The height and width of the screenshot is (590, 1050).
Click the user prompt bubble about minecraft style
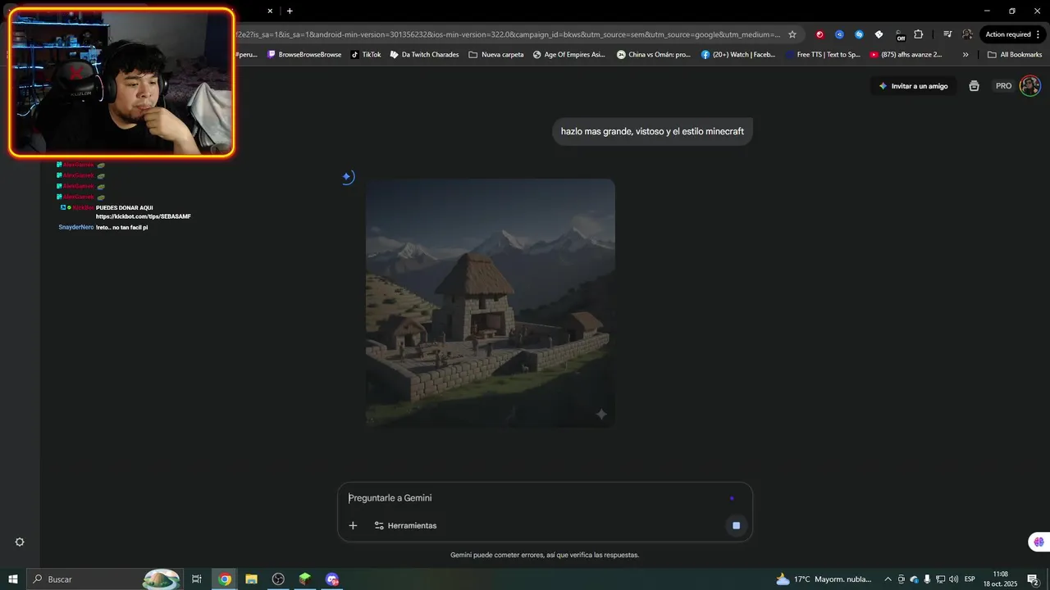pyautogui.click(x=652, y=131)
